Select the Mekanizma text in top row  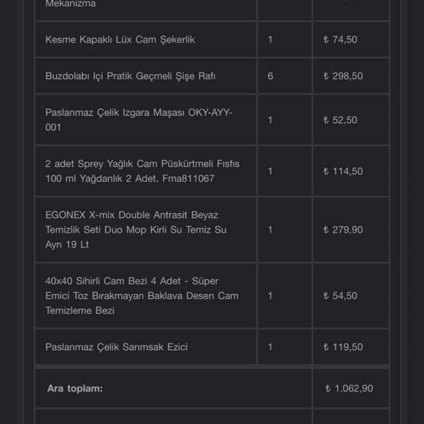click(70, 3)
